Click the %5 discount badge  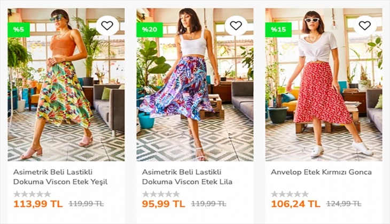pos(19,30)
